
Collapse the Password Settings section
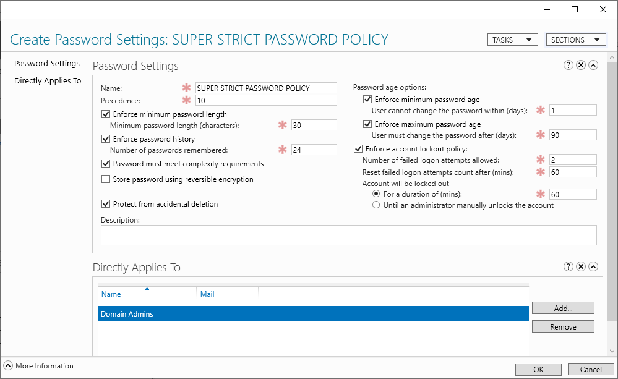(593, 65)
